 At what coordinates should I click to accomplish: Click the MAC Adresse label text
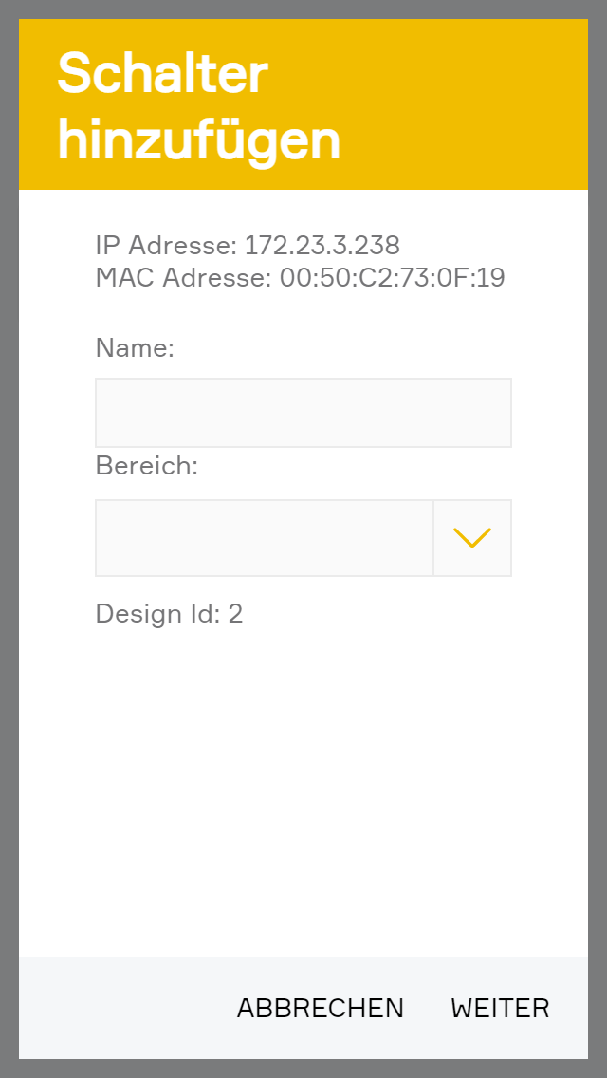[x=183, y=278]
